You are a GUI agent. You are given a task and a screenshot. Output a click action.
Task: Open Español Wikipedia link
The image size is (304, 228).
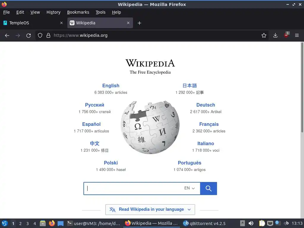point(91,124)
